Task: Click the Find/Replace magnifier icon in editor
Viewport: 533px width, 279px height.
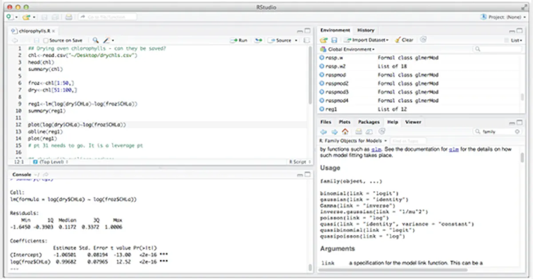Action: (x=96, y=40)
